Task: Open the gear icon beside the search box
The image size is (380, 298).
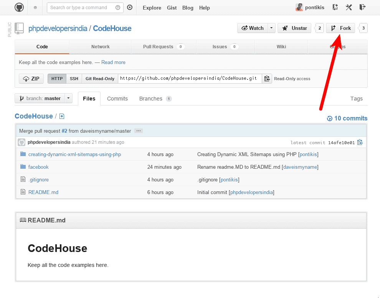Action: (130, 8)
